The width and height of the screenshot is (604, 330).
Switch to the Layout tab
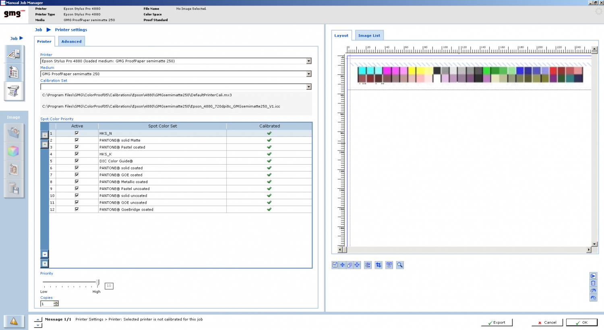click(341, 35)
